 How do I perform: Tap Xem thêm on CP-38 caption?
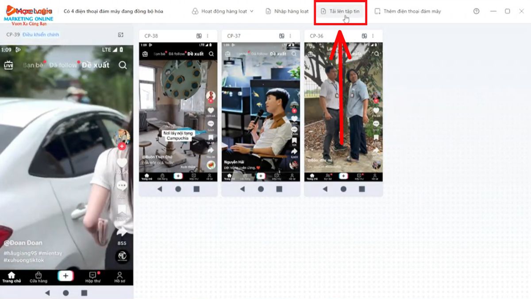coord(188,167)
